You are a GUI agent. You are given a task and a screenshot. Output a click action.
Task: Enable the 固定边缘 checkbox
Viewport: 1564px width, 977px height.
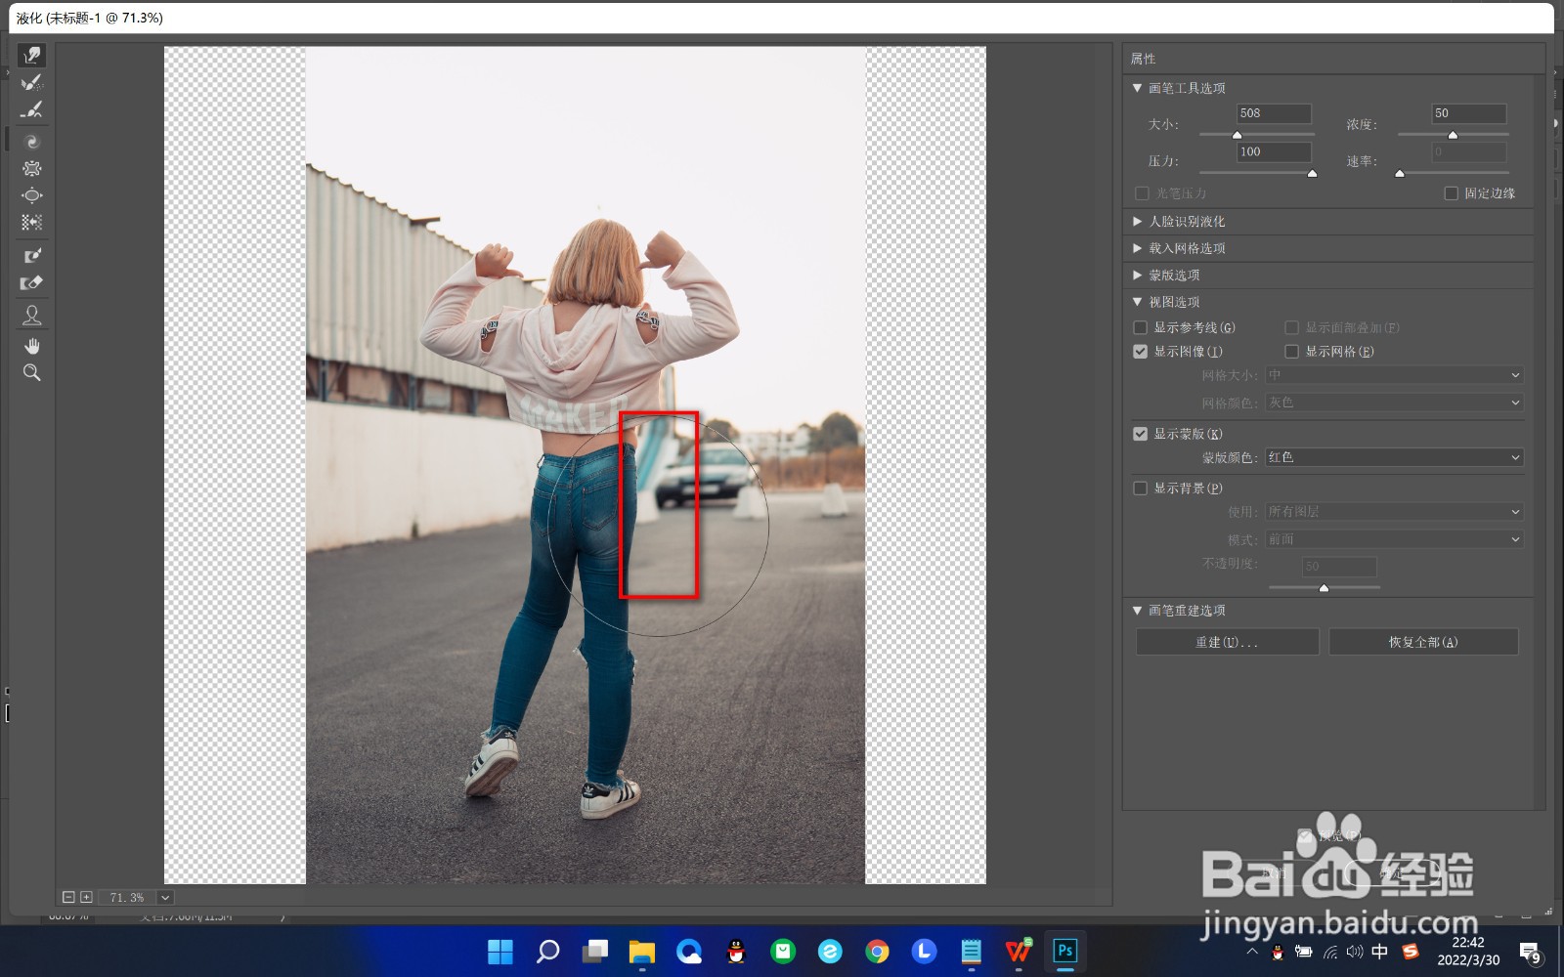[x=1451, y=193]
